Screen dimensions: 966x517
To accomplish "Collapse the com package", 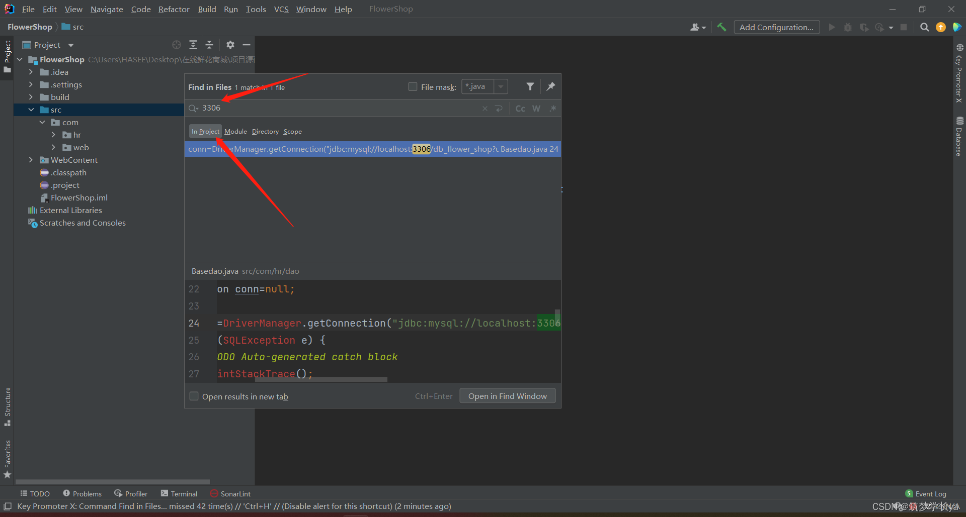I will click(x=42, y=122).
